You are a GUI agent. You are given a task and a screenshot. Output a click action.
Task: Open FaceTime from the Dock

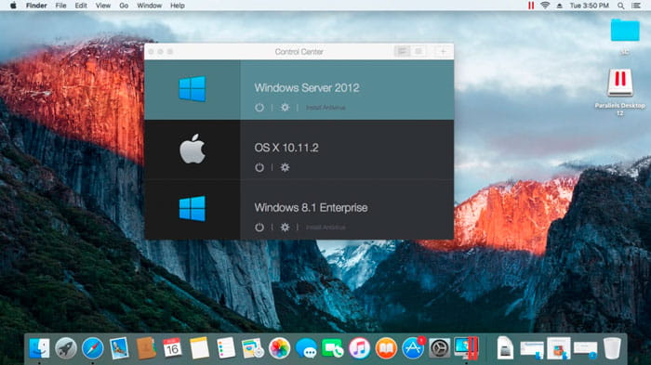pos(333,347)
